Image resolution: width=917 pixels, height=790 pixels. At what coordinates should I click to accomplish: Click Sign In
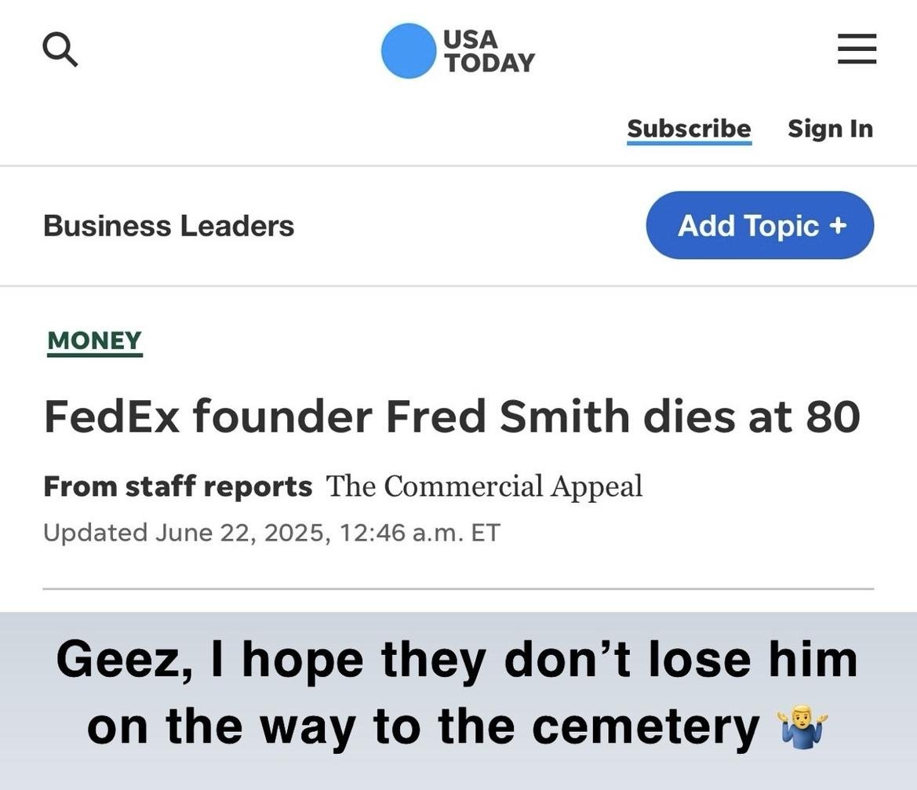click(x=830, y=129)
